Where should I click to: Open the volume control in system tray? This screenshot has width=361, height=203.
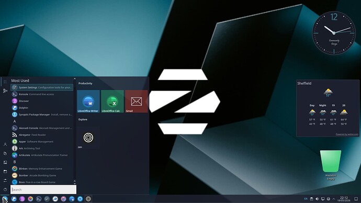317,199
